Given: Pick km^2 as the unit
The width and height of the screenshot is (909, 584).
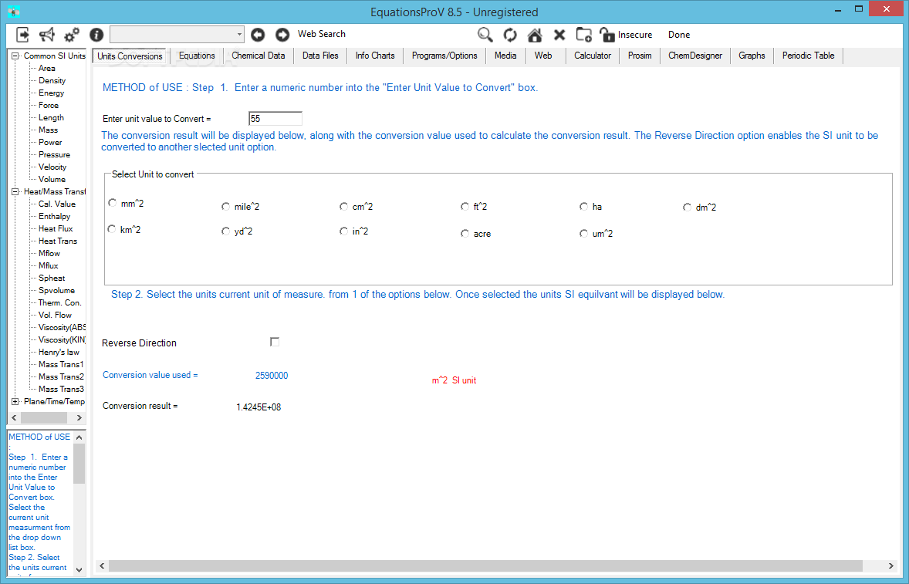Looking at the screenshot, I should [x=112, y=229].
